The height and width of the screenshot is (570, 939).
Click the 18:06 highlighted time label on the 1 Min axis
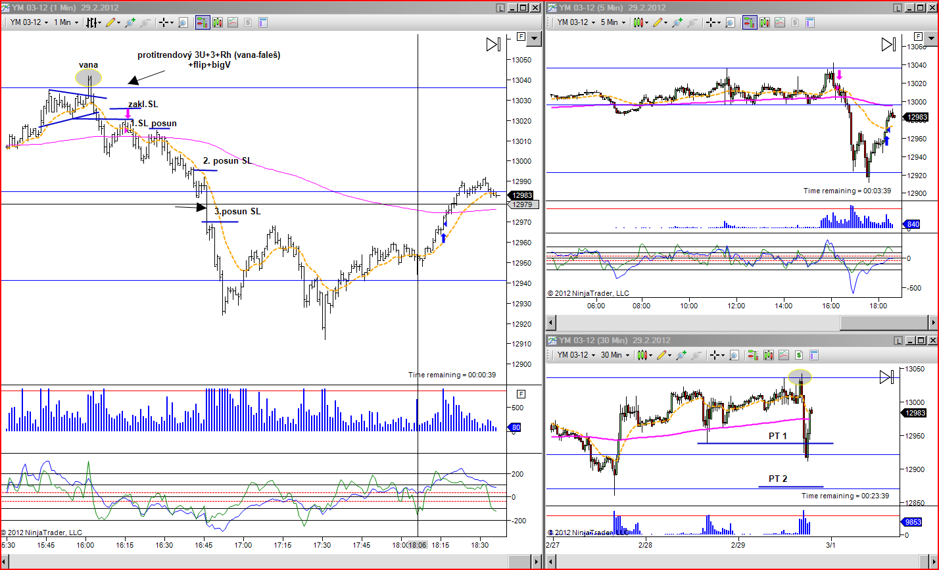click(x=417, y=545)
